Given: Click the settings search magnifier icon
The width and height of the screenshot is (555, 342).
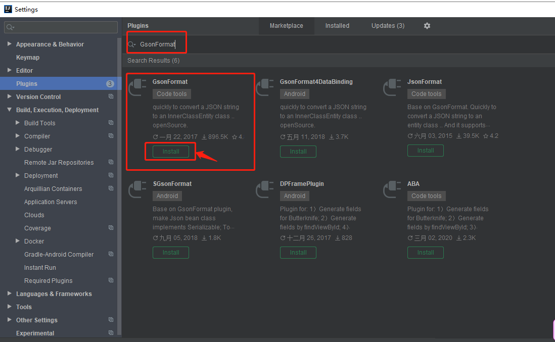Looking at the screenshot, I should (10, 27).
